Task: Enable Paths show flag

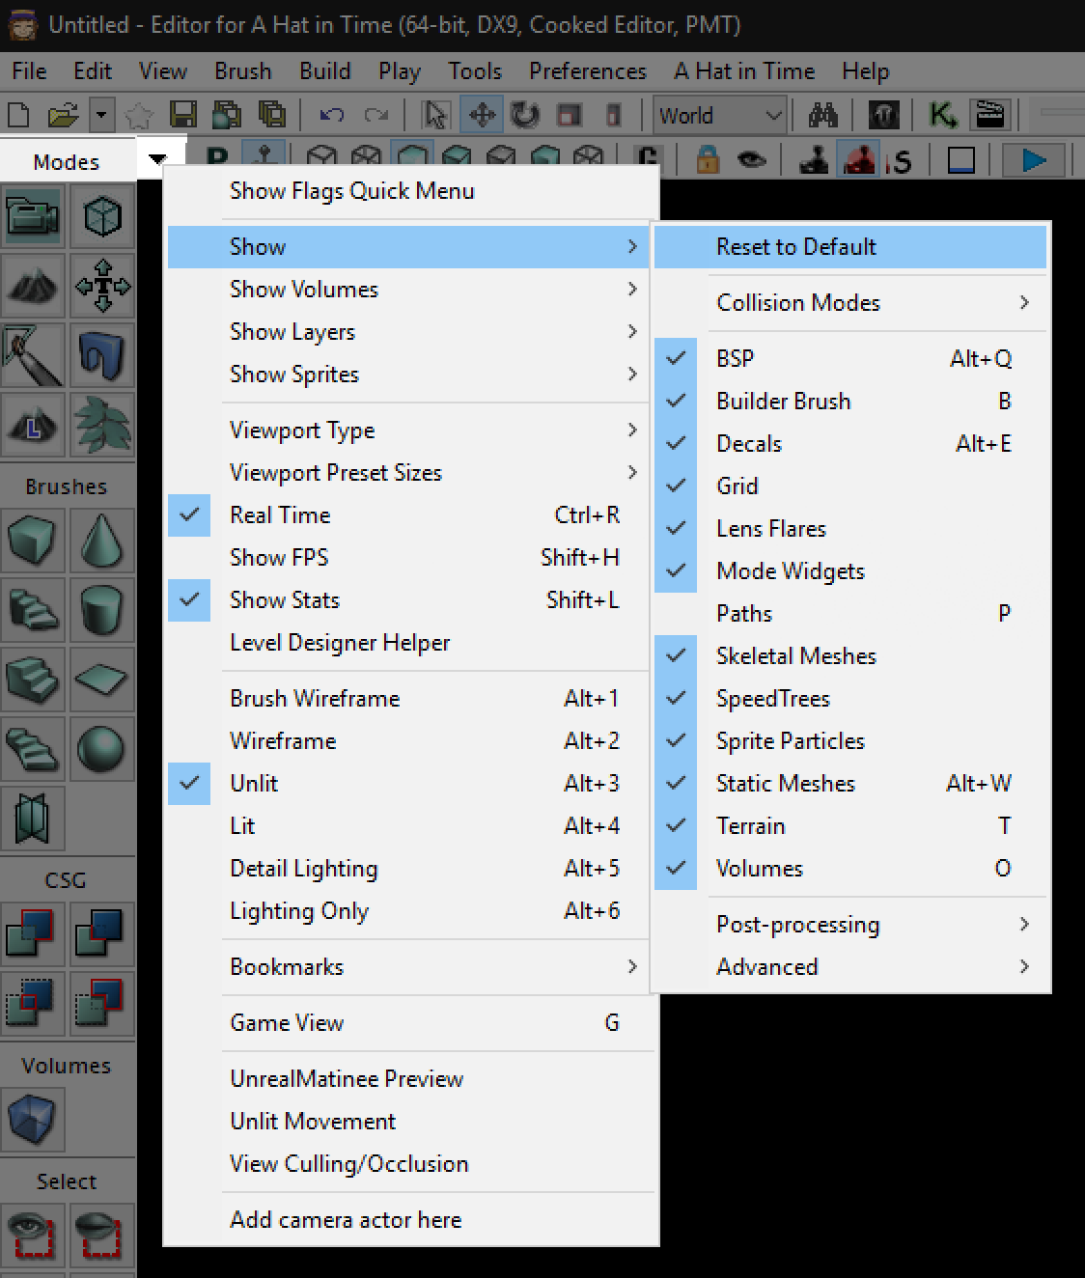Action: [851, 613]
